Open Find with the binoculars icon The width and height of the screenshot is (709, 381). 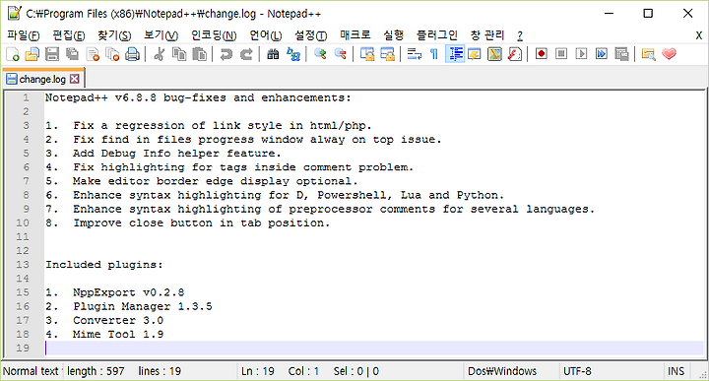[x=273, y=54]
